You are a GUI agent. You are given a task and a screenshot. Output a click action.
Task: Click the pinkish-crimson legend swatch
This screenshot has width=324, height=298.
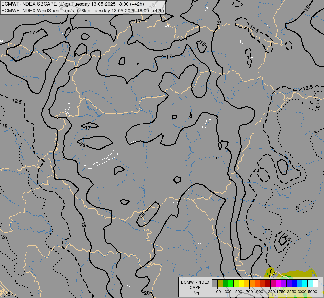pos(273,283)
